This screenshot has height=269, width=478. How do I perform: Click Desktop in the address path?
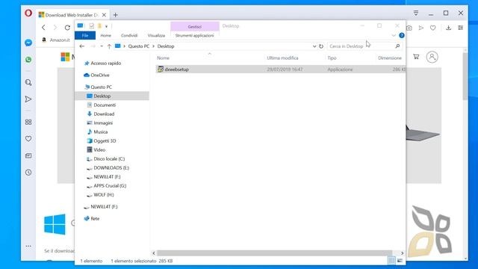tap(166, 46)
